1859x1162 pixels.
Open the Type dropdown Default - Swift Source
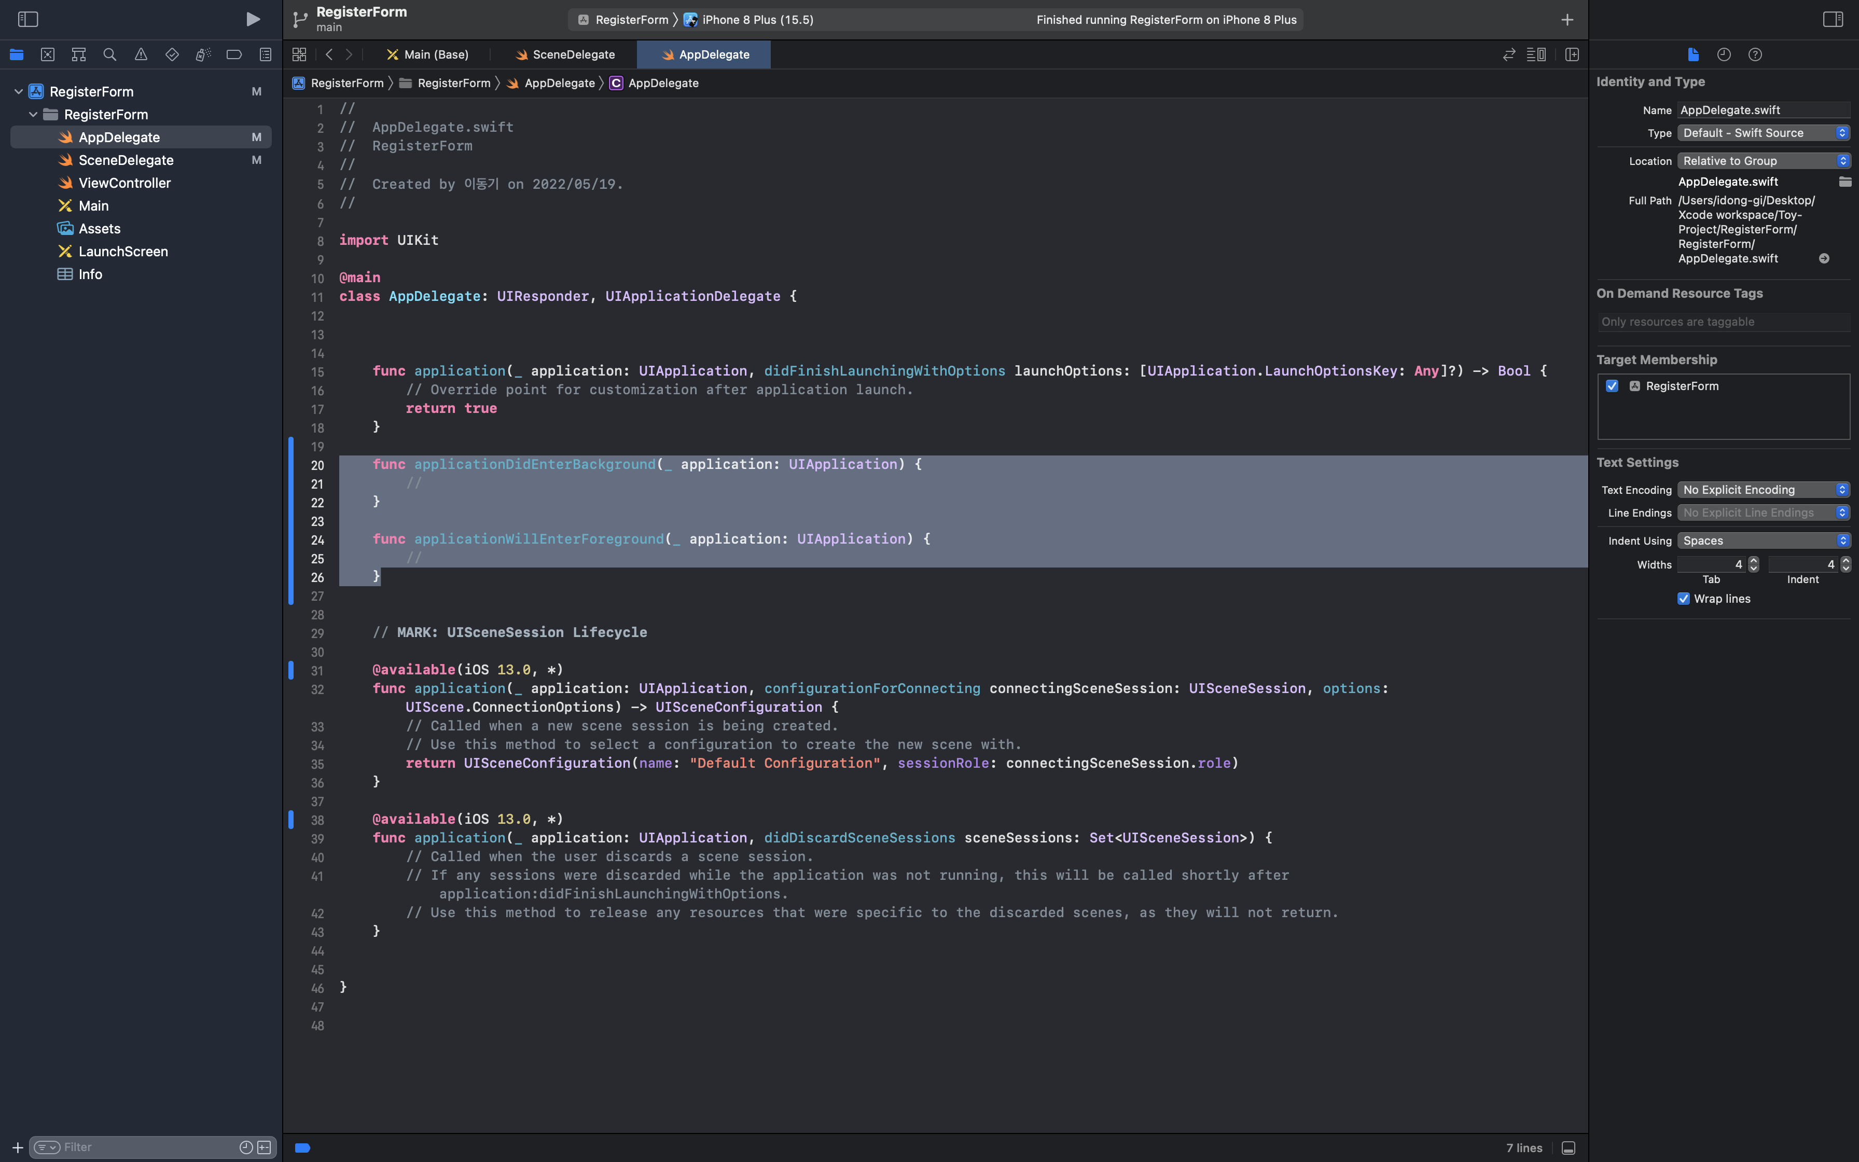point(1763,133)
